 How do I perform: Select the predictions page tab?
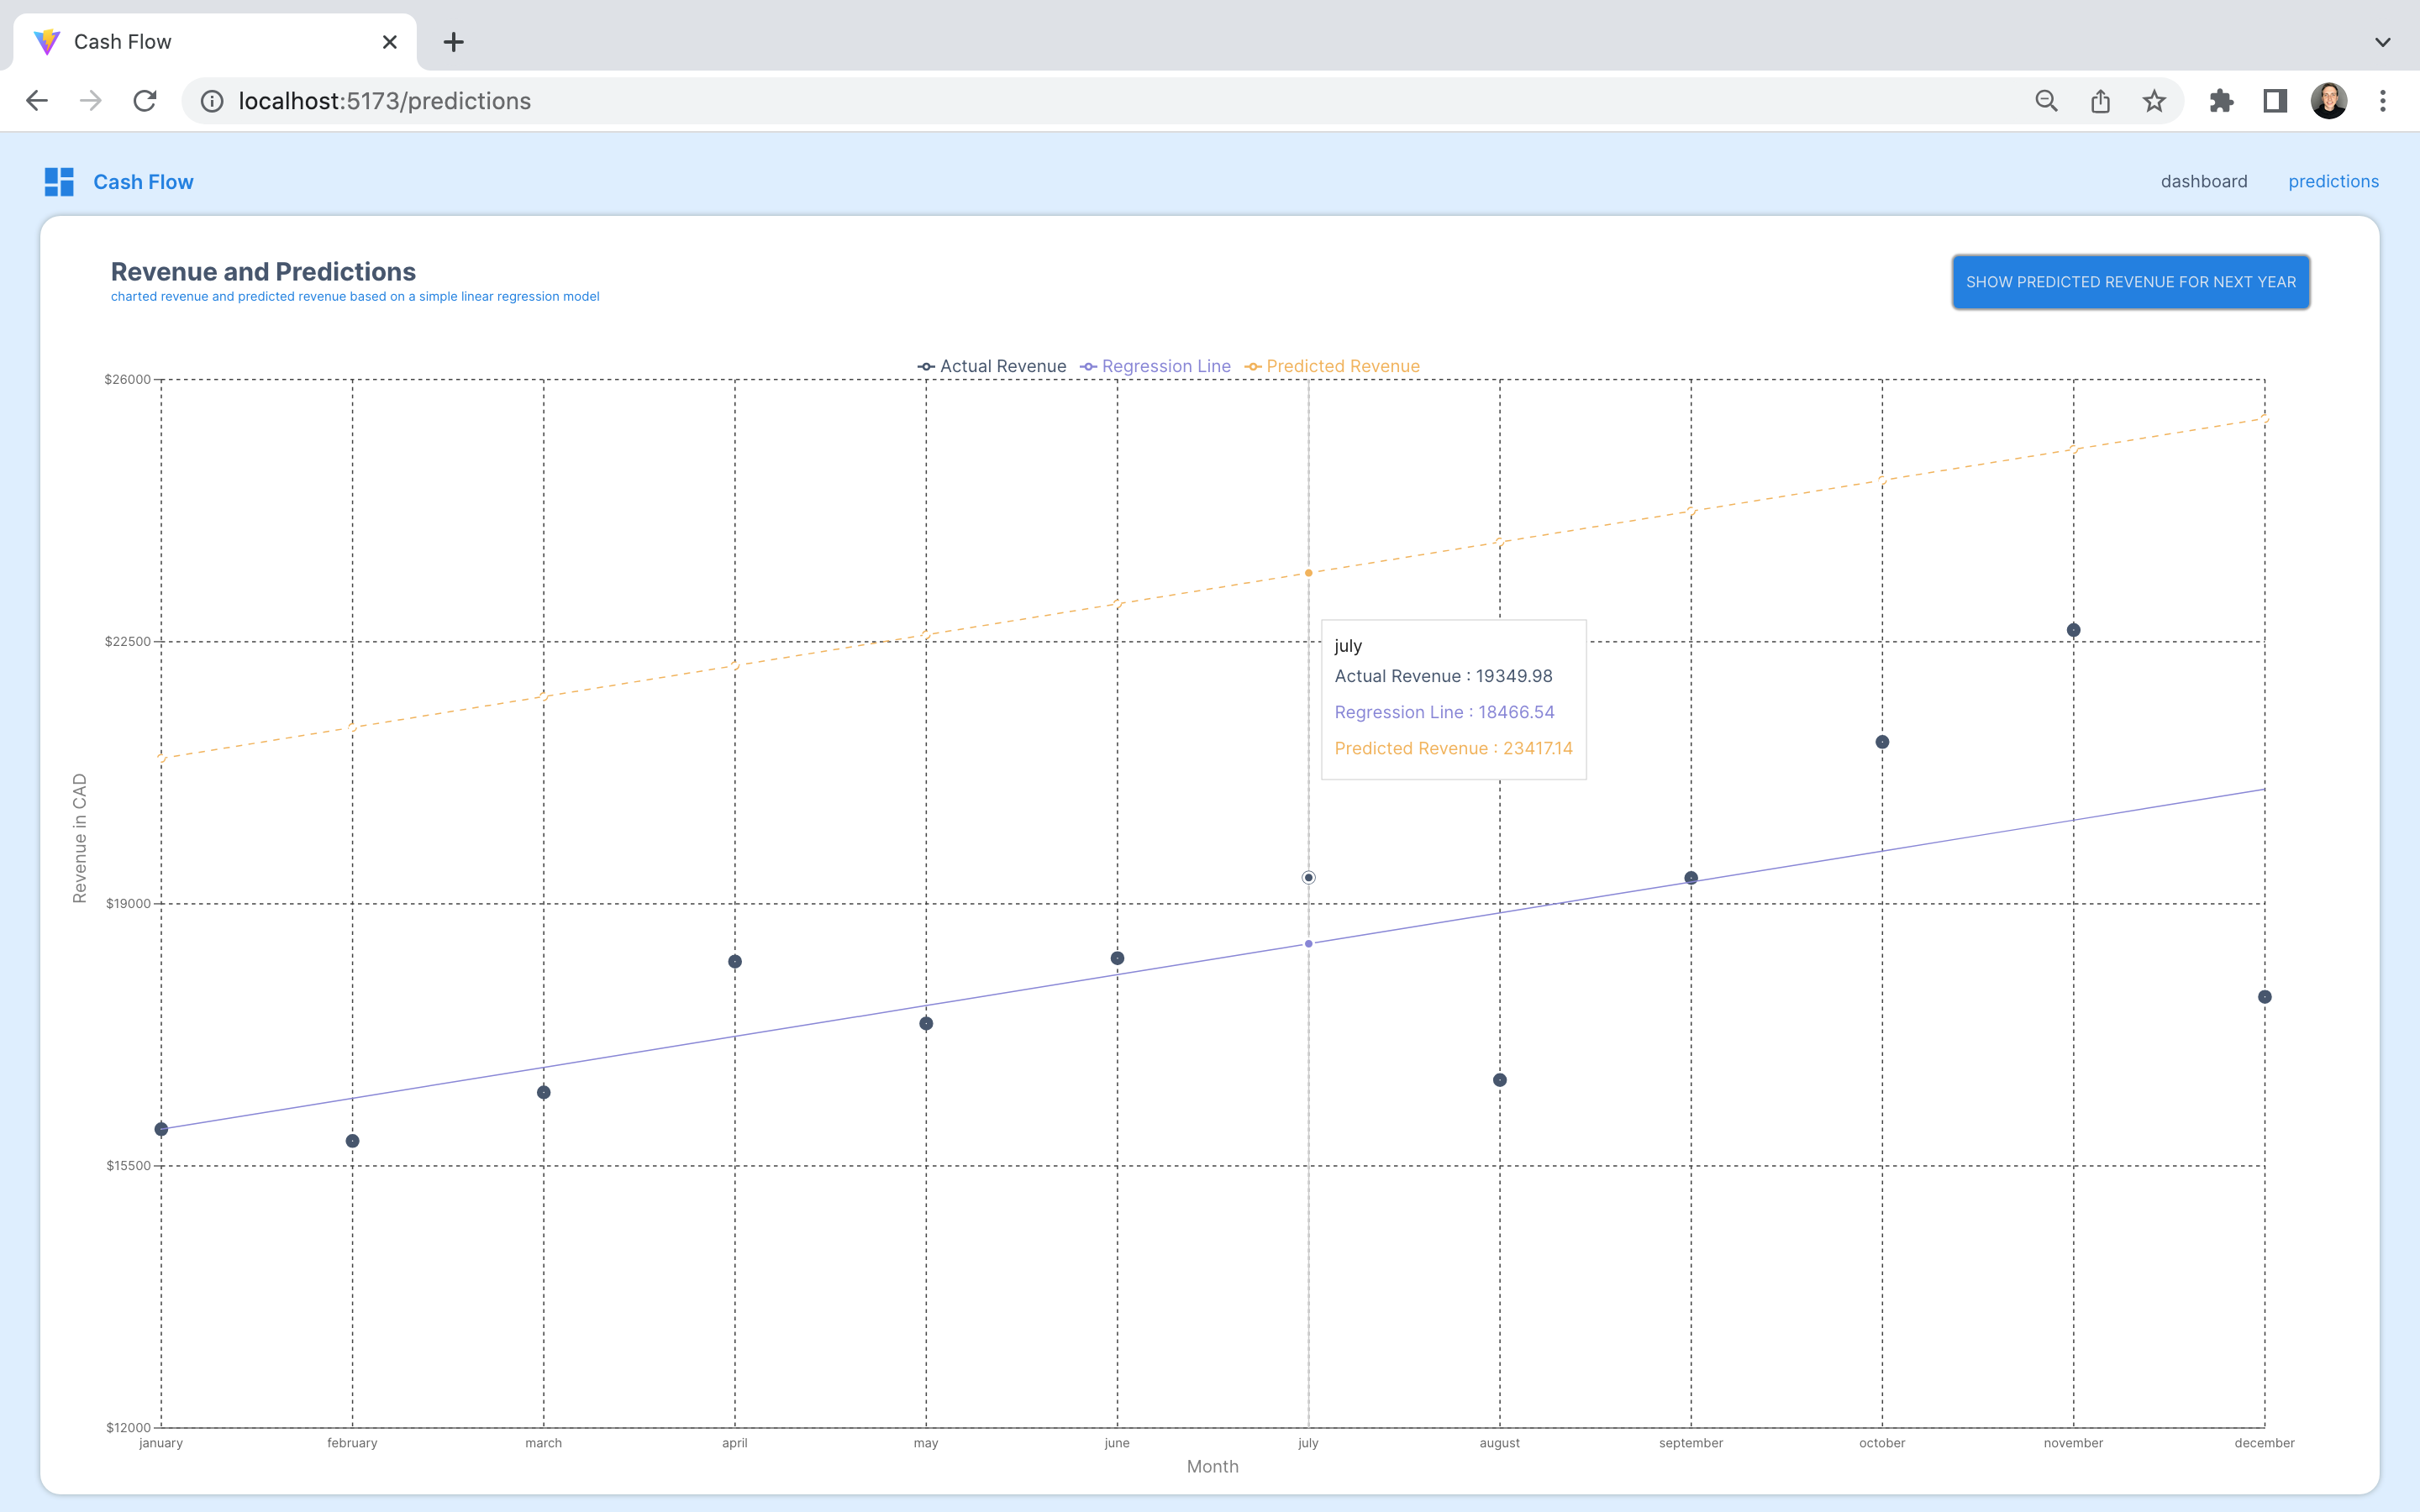coord(2334,181)
